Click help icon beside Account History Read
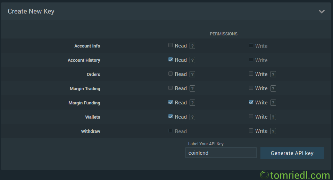Screen dimensions: 333x180 [192, 60]
